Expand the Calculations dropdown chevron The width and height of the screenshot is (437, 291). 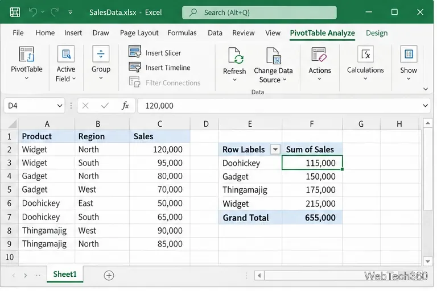365,78
